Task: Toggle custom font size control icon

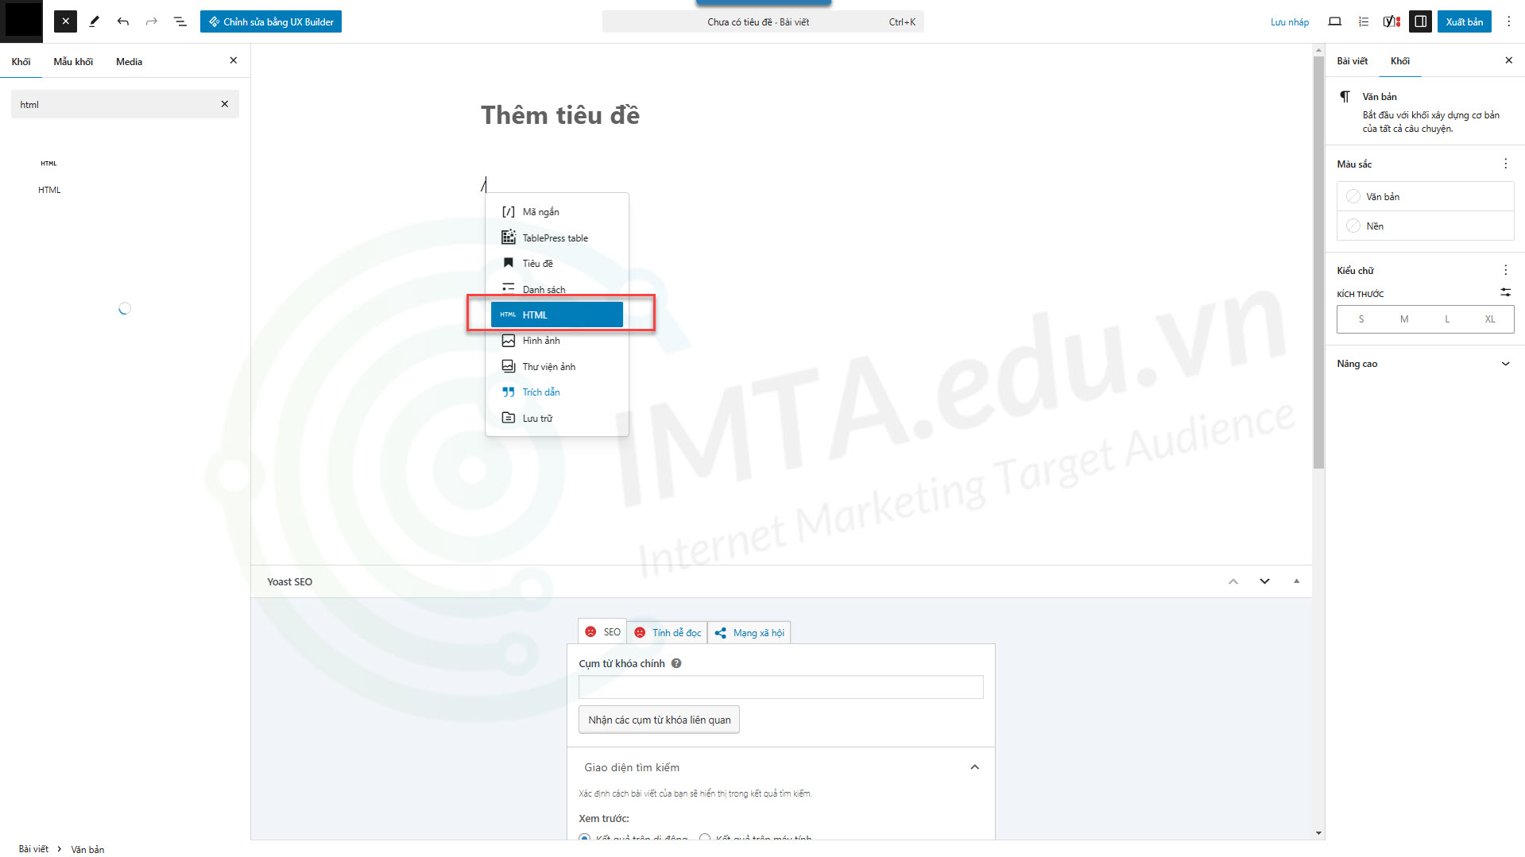Action: (x=1505, y=293)
